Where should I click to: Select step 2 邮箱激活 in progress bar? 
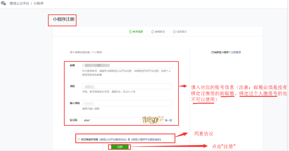coord(158,32)
